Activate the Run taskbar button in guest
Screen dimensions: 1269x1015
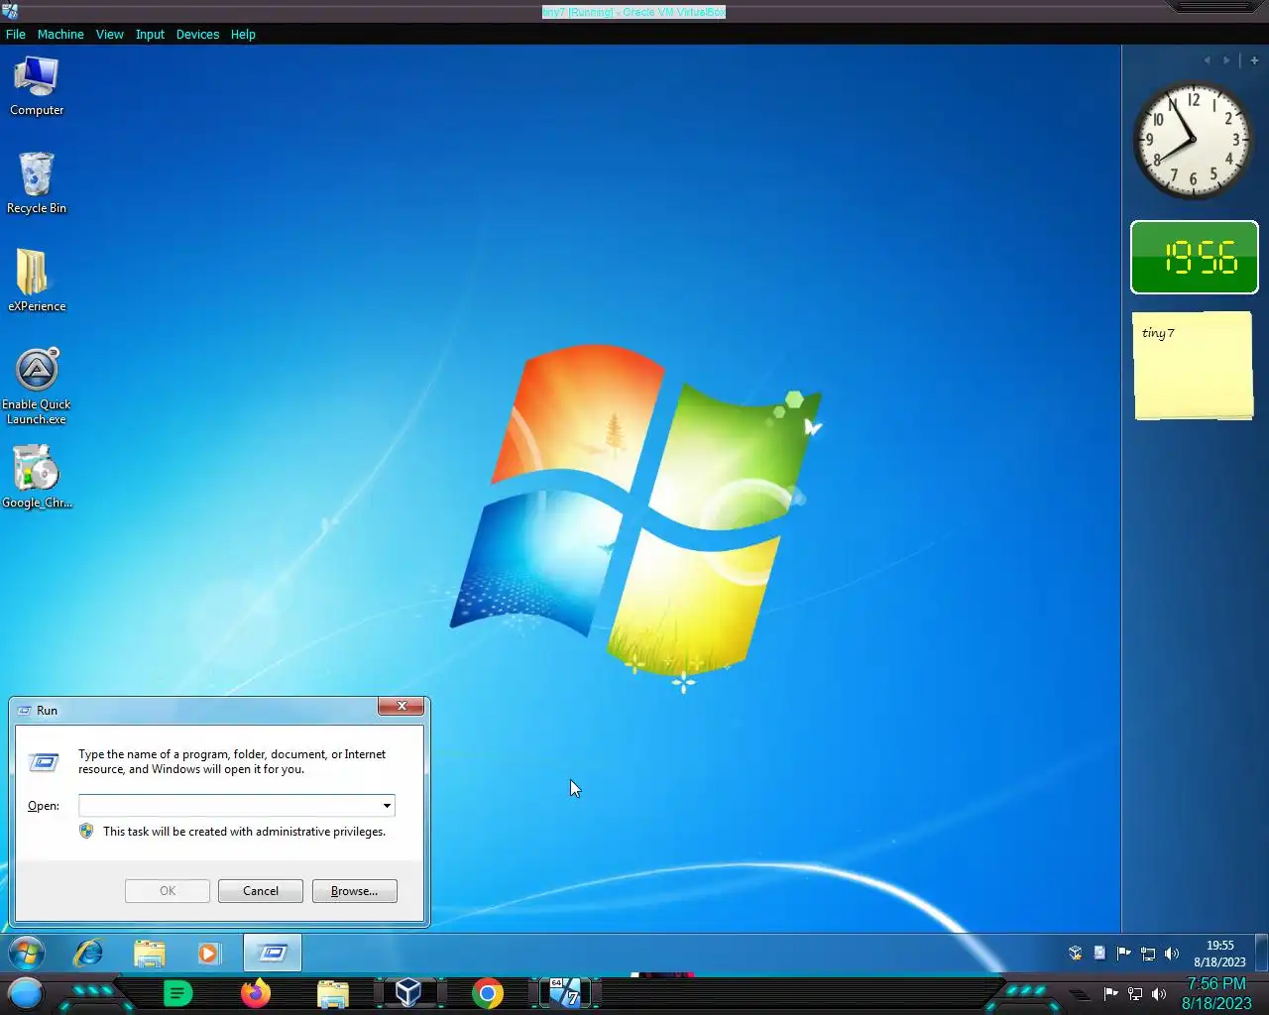273,954
